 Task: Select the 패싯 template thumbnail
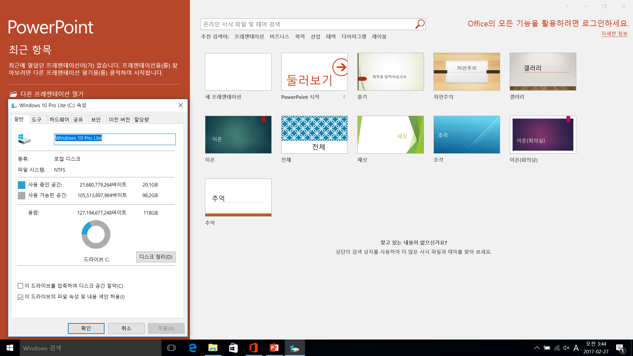tap(391, 134)
